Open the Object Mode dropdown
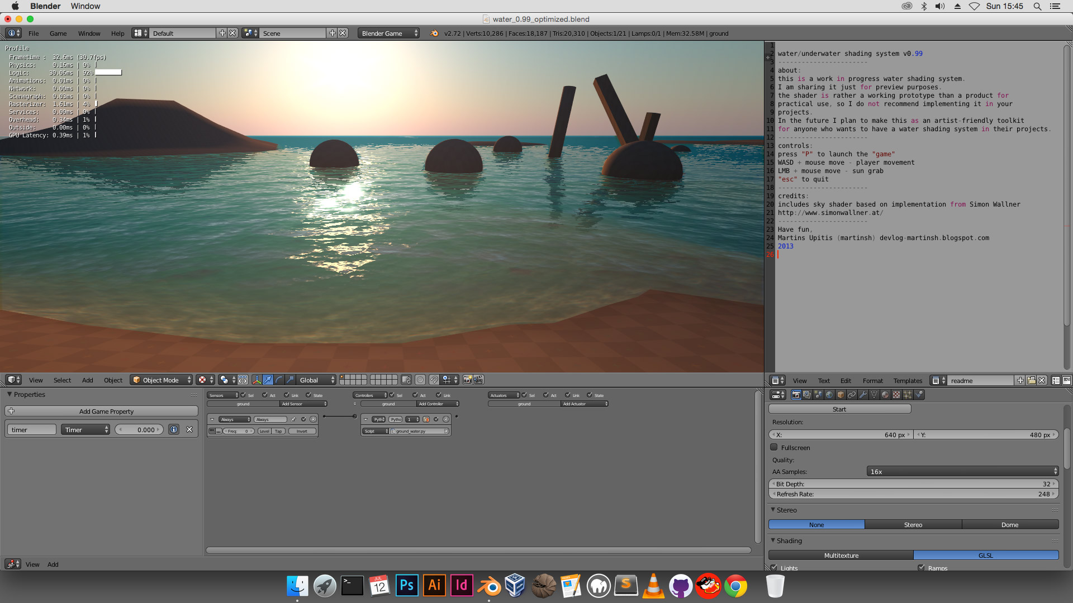This screenshot has width=1073, height=603. 161,380
